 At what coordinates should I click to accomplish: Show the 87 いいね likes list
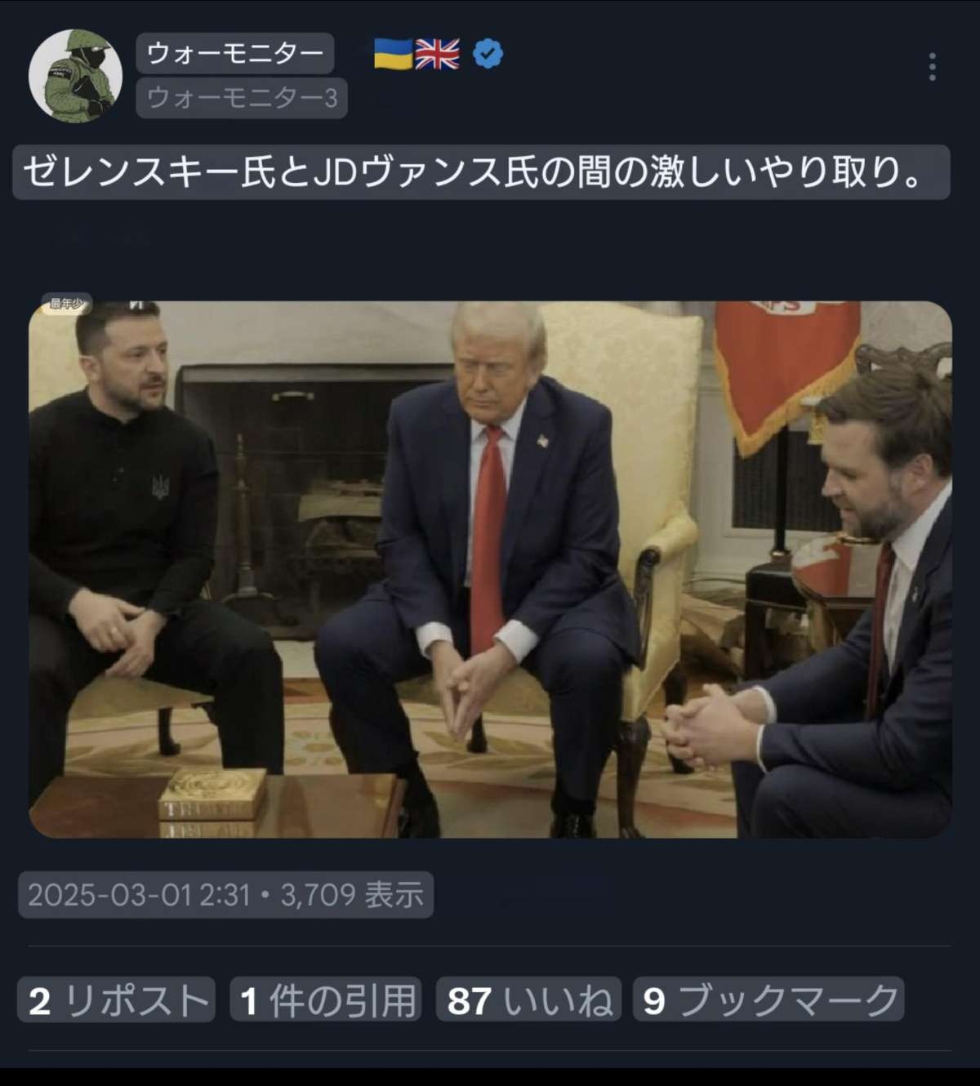(529, 999)
